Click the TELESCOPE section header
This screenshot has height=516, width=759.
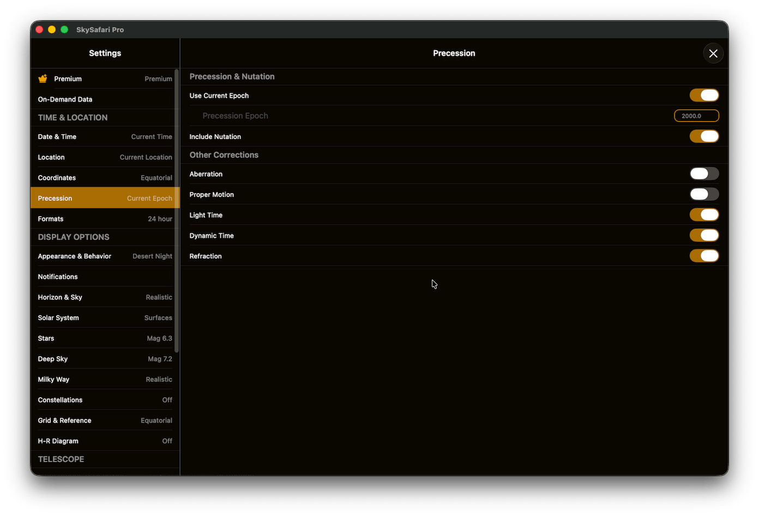click(x=61, y=459)
